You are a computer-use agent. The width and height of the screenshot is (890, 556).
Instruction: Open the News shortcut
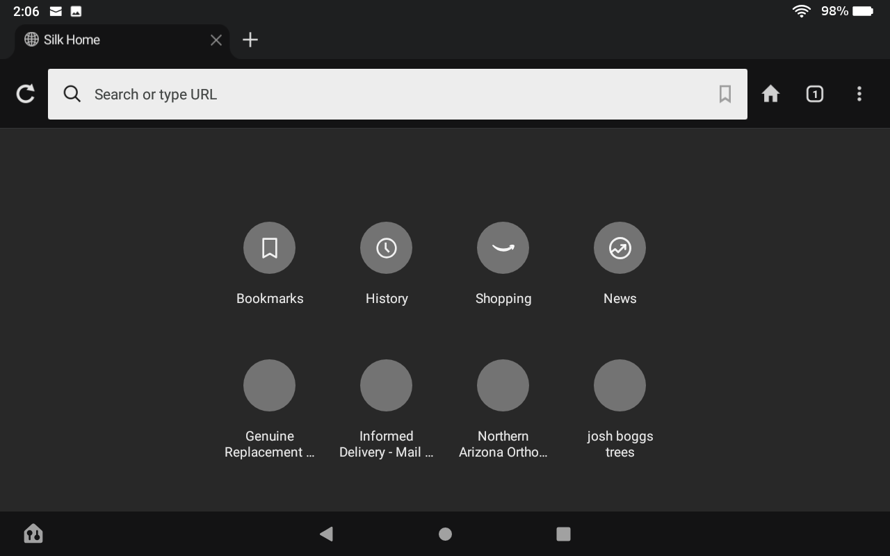[620, 264]
